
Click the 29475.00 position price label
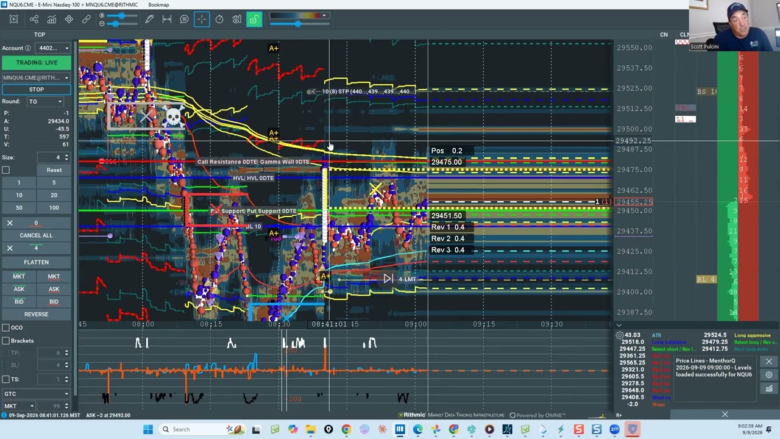[447, 162]
